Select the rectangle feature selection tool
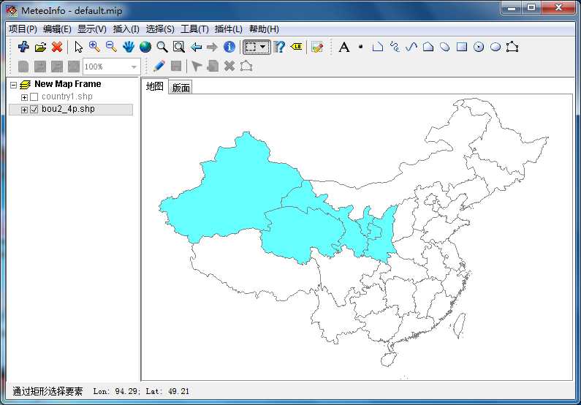The width and height of the screenshot is (581, 405). 251,47
